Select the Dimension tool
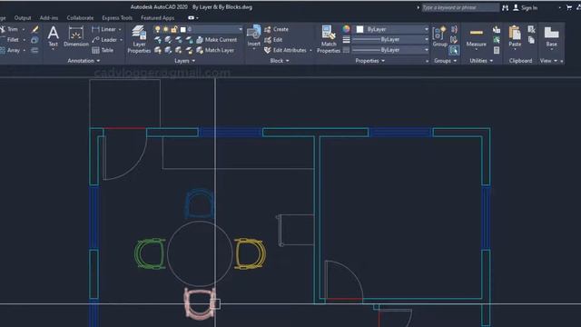 point(76,36)
